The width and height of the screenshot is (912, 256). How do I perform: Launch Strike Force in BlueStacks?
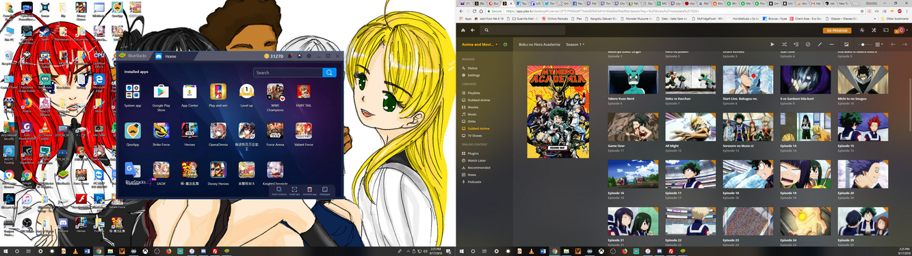(161, 134)
